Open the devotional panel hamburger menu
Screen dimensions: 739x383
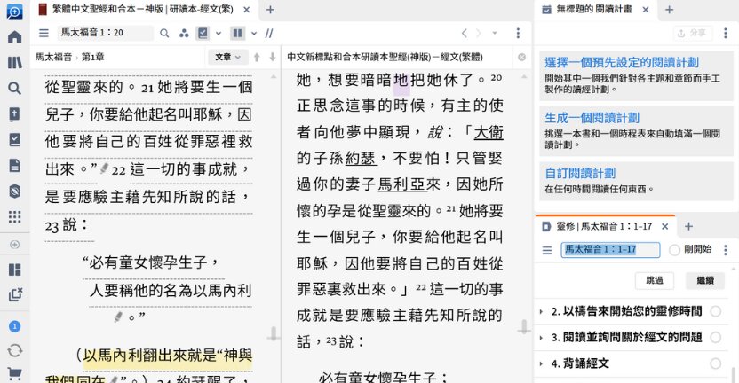547,250
